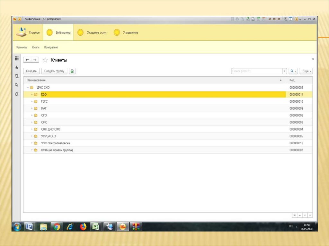Click the Go to link icon

253,19
